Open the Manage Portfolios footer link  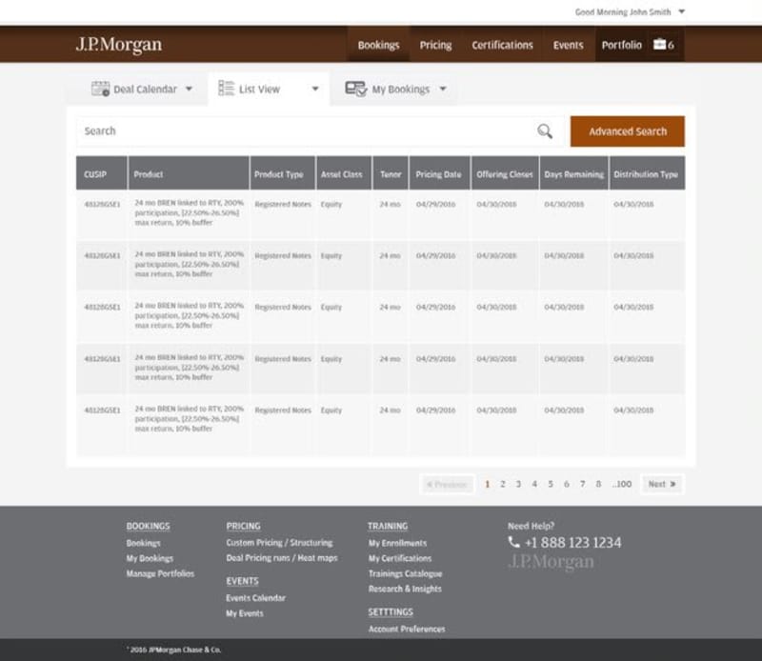tap(160, 574)
